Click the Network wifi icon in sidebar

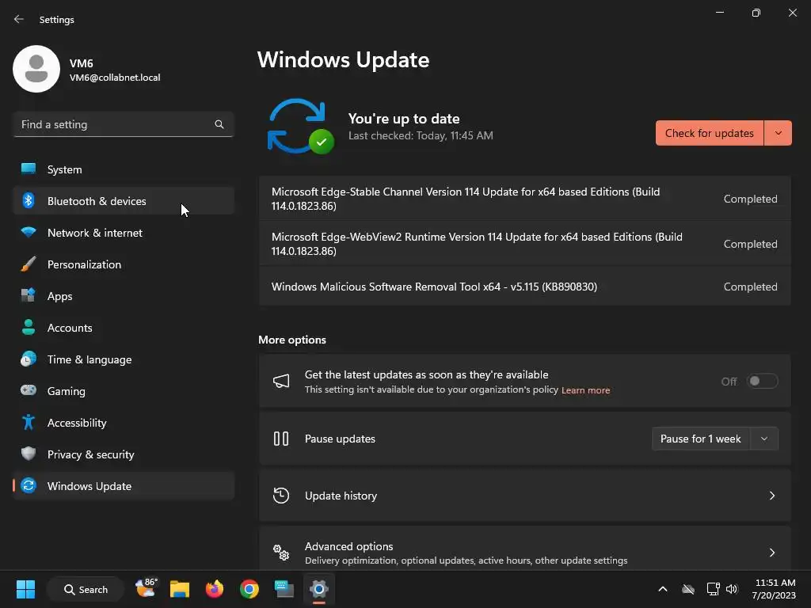[x=29, y=232]
